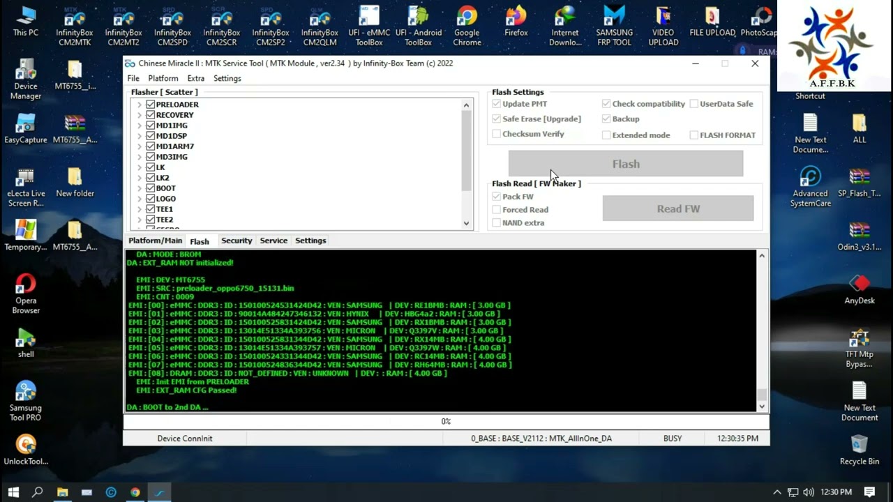Open EasyCapture desktop icon
The width and height of the screenshot is (893, 502).
click(x=26, y=129)
